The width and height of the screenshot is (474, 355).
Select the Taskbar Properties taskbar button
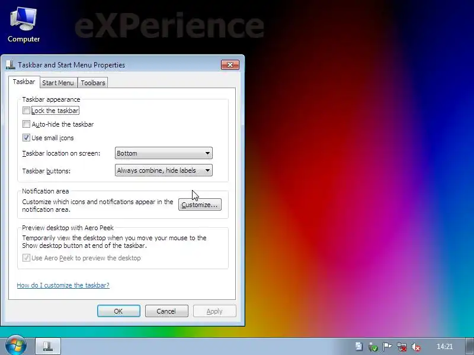coord(48,346)
